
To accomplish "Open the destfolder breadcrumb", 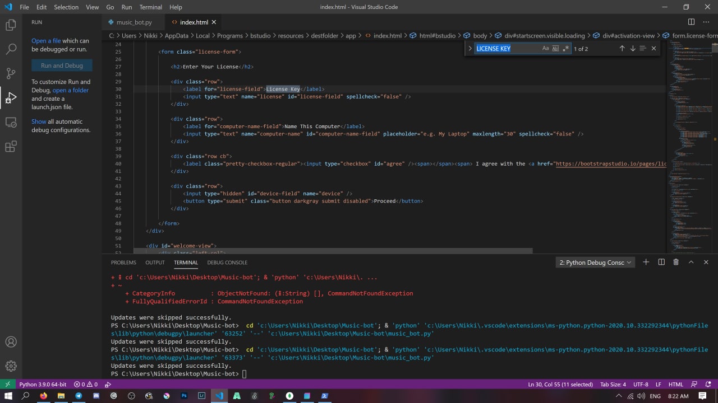I will (x=325, y=35).
